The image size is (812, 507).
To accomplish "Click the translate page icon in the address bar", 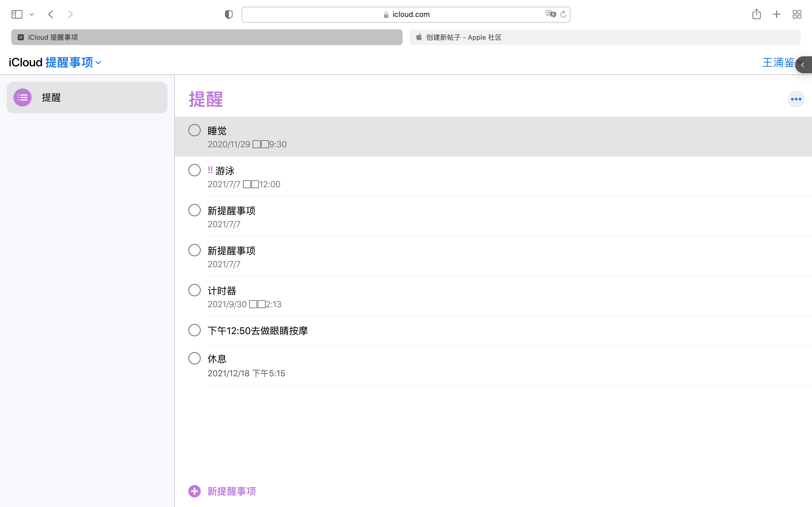I will [550, 14].
